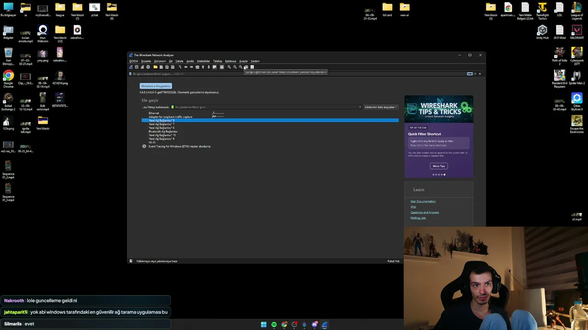Image resolution: width=588 pixels, height=330 pixels.
Task: Open the DOSYA menu
Action: [x=134, y=61]
